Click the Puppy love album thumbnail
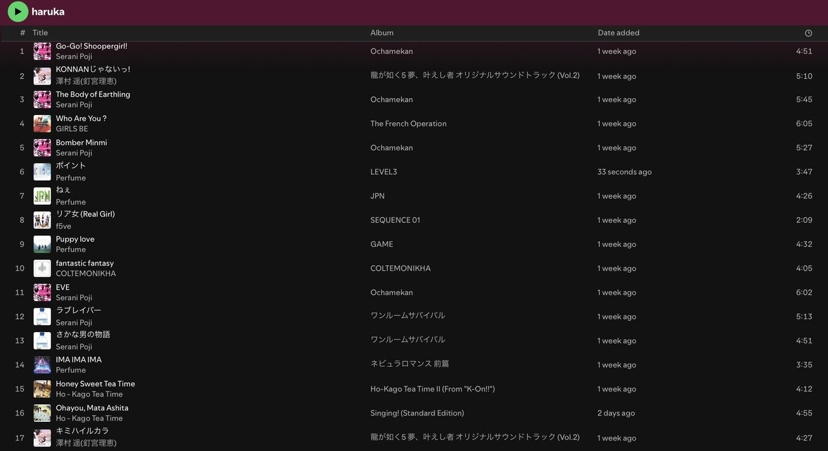This screenshot has width=828, height=451. (x=42, y=244)
